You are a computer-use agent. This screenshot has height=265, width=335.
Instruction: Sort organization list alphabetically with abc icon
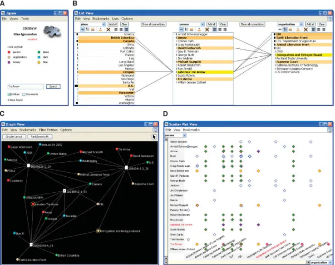pyautogui.click(x=280, y=30)
